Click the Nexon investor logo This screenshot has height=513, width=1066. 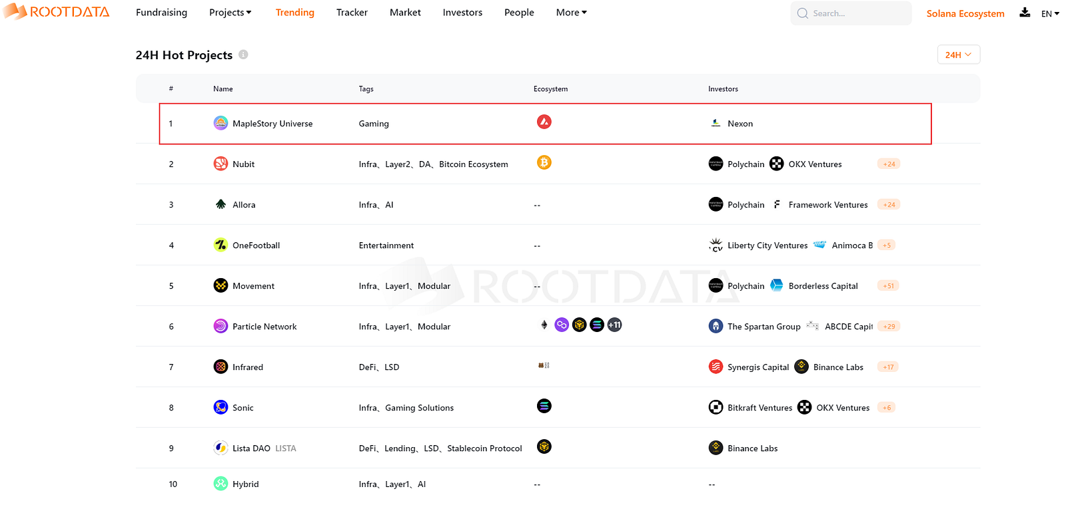(x=716, y=123)
